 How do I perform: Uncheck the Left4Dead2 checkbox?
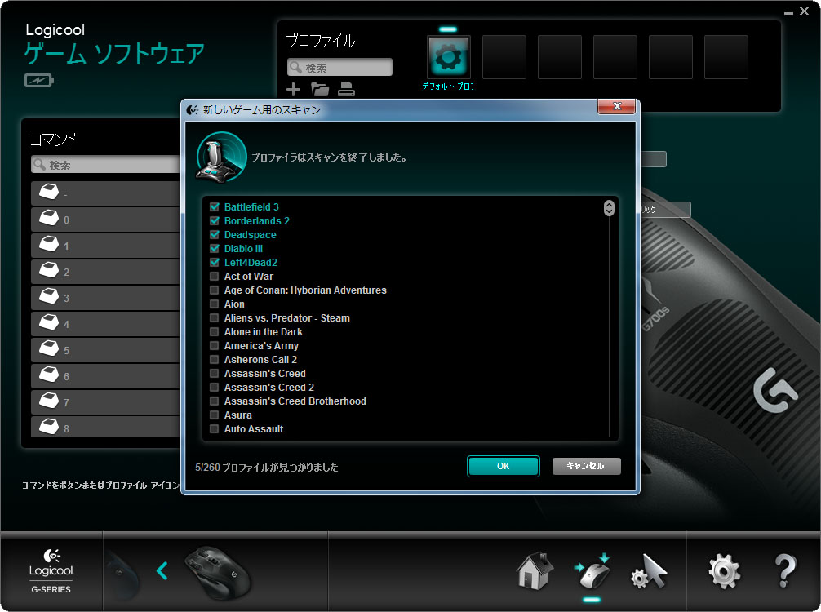pos(214,262)
